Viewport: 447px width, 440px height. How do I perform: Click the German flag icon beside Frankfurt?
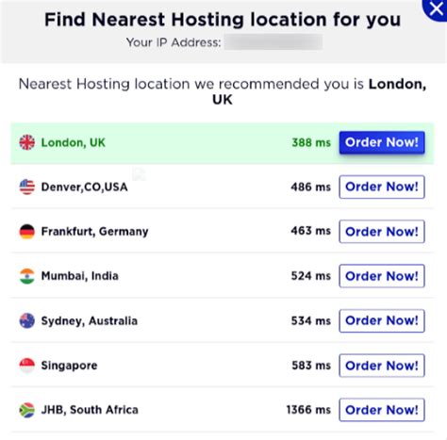pos(27,232)
